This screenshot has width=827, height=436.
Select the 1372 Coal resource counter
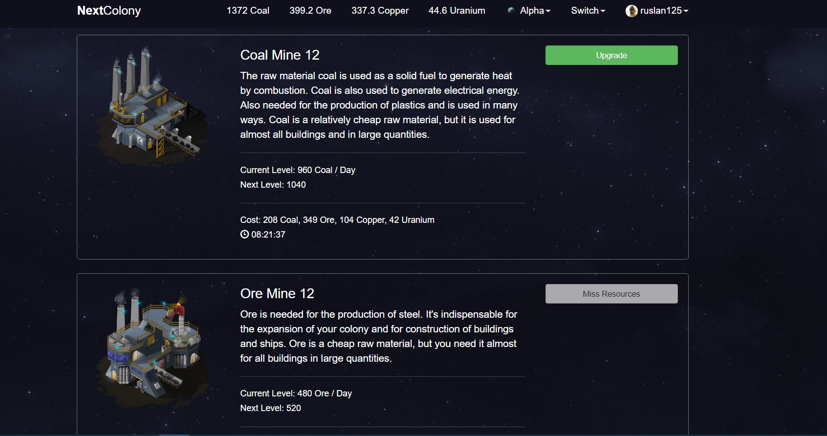coord(248,11)
